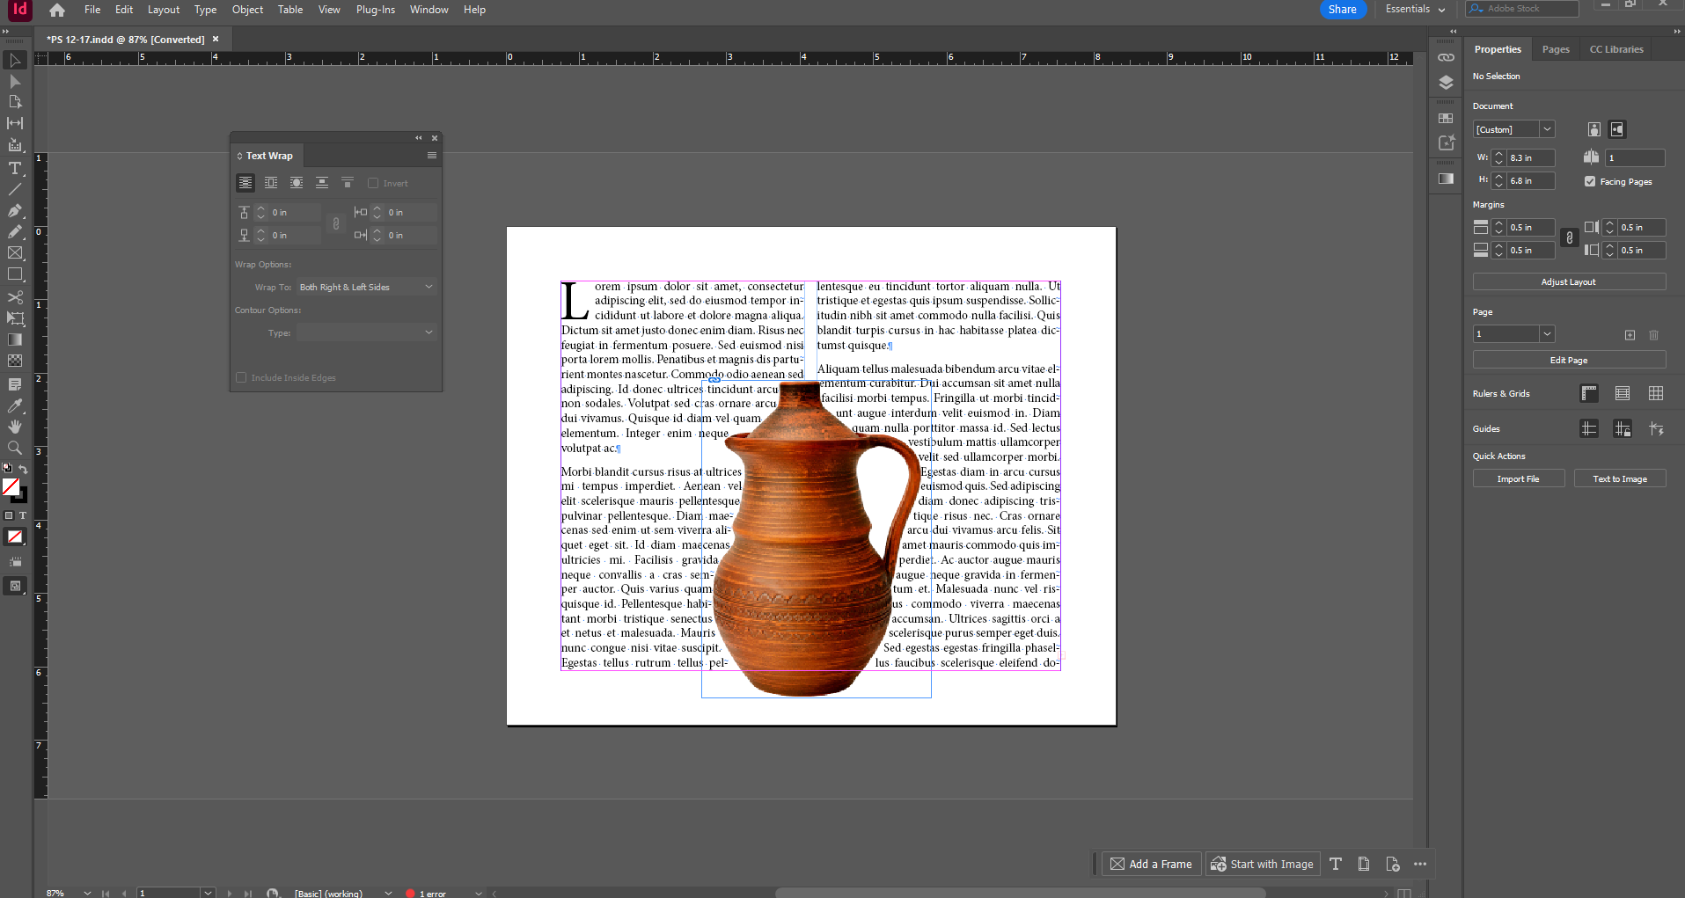Select the Eyedropper tool

point(15,405)
